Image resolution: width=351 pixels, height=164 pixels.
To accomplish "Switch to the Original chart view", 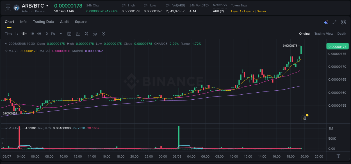I will 305,34.
